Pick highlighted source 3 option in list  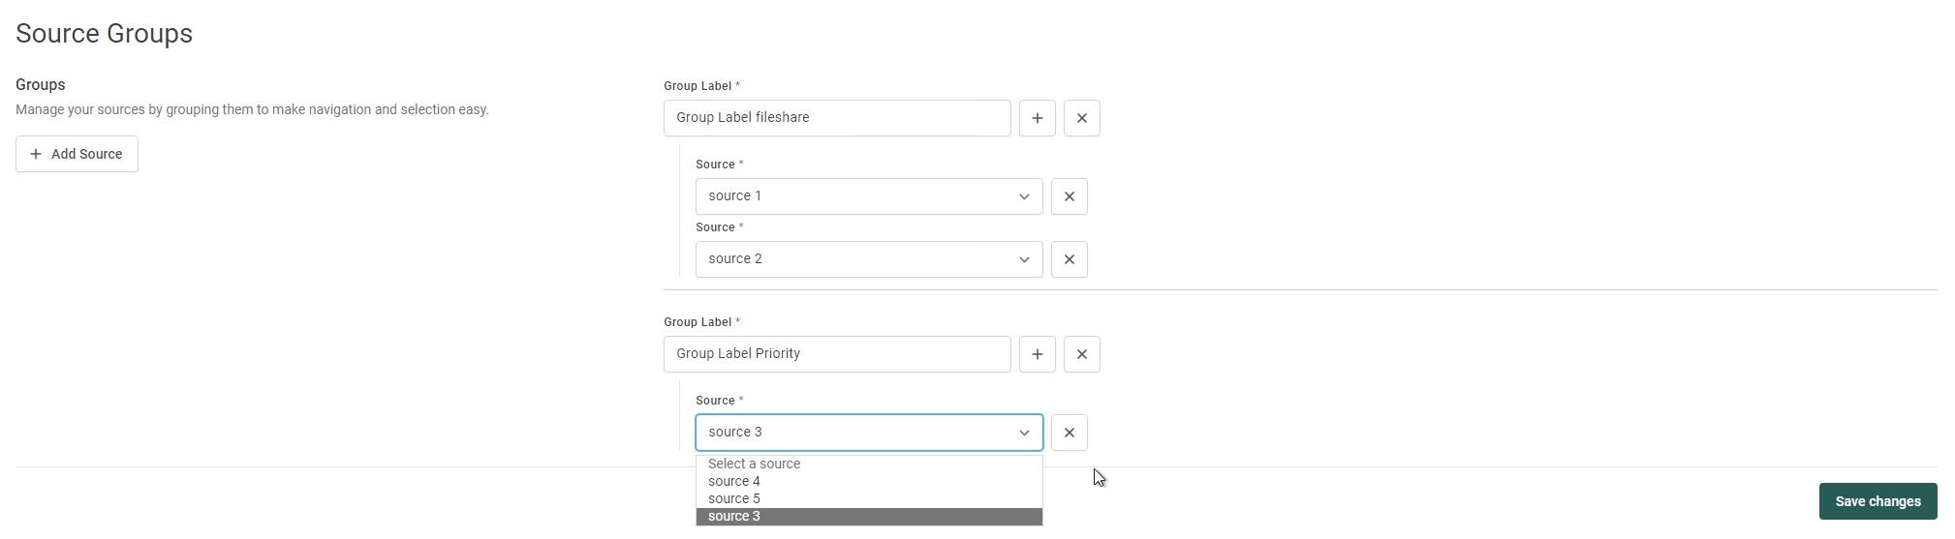click(734, 516)
